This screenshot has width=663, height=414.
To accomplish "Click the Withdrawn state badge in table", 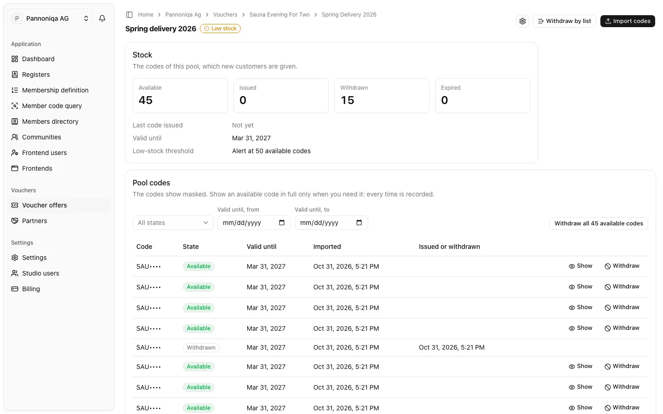I will 201,348.
